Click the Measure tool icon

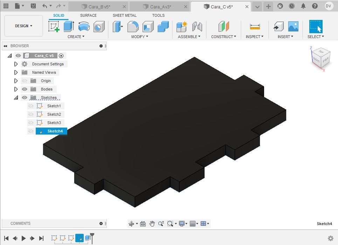[x=255, y=27]
